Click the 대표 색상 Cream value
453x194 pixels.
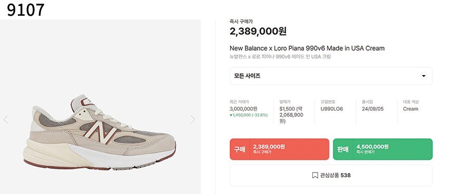pos(410,109)
